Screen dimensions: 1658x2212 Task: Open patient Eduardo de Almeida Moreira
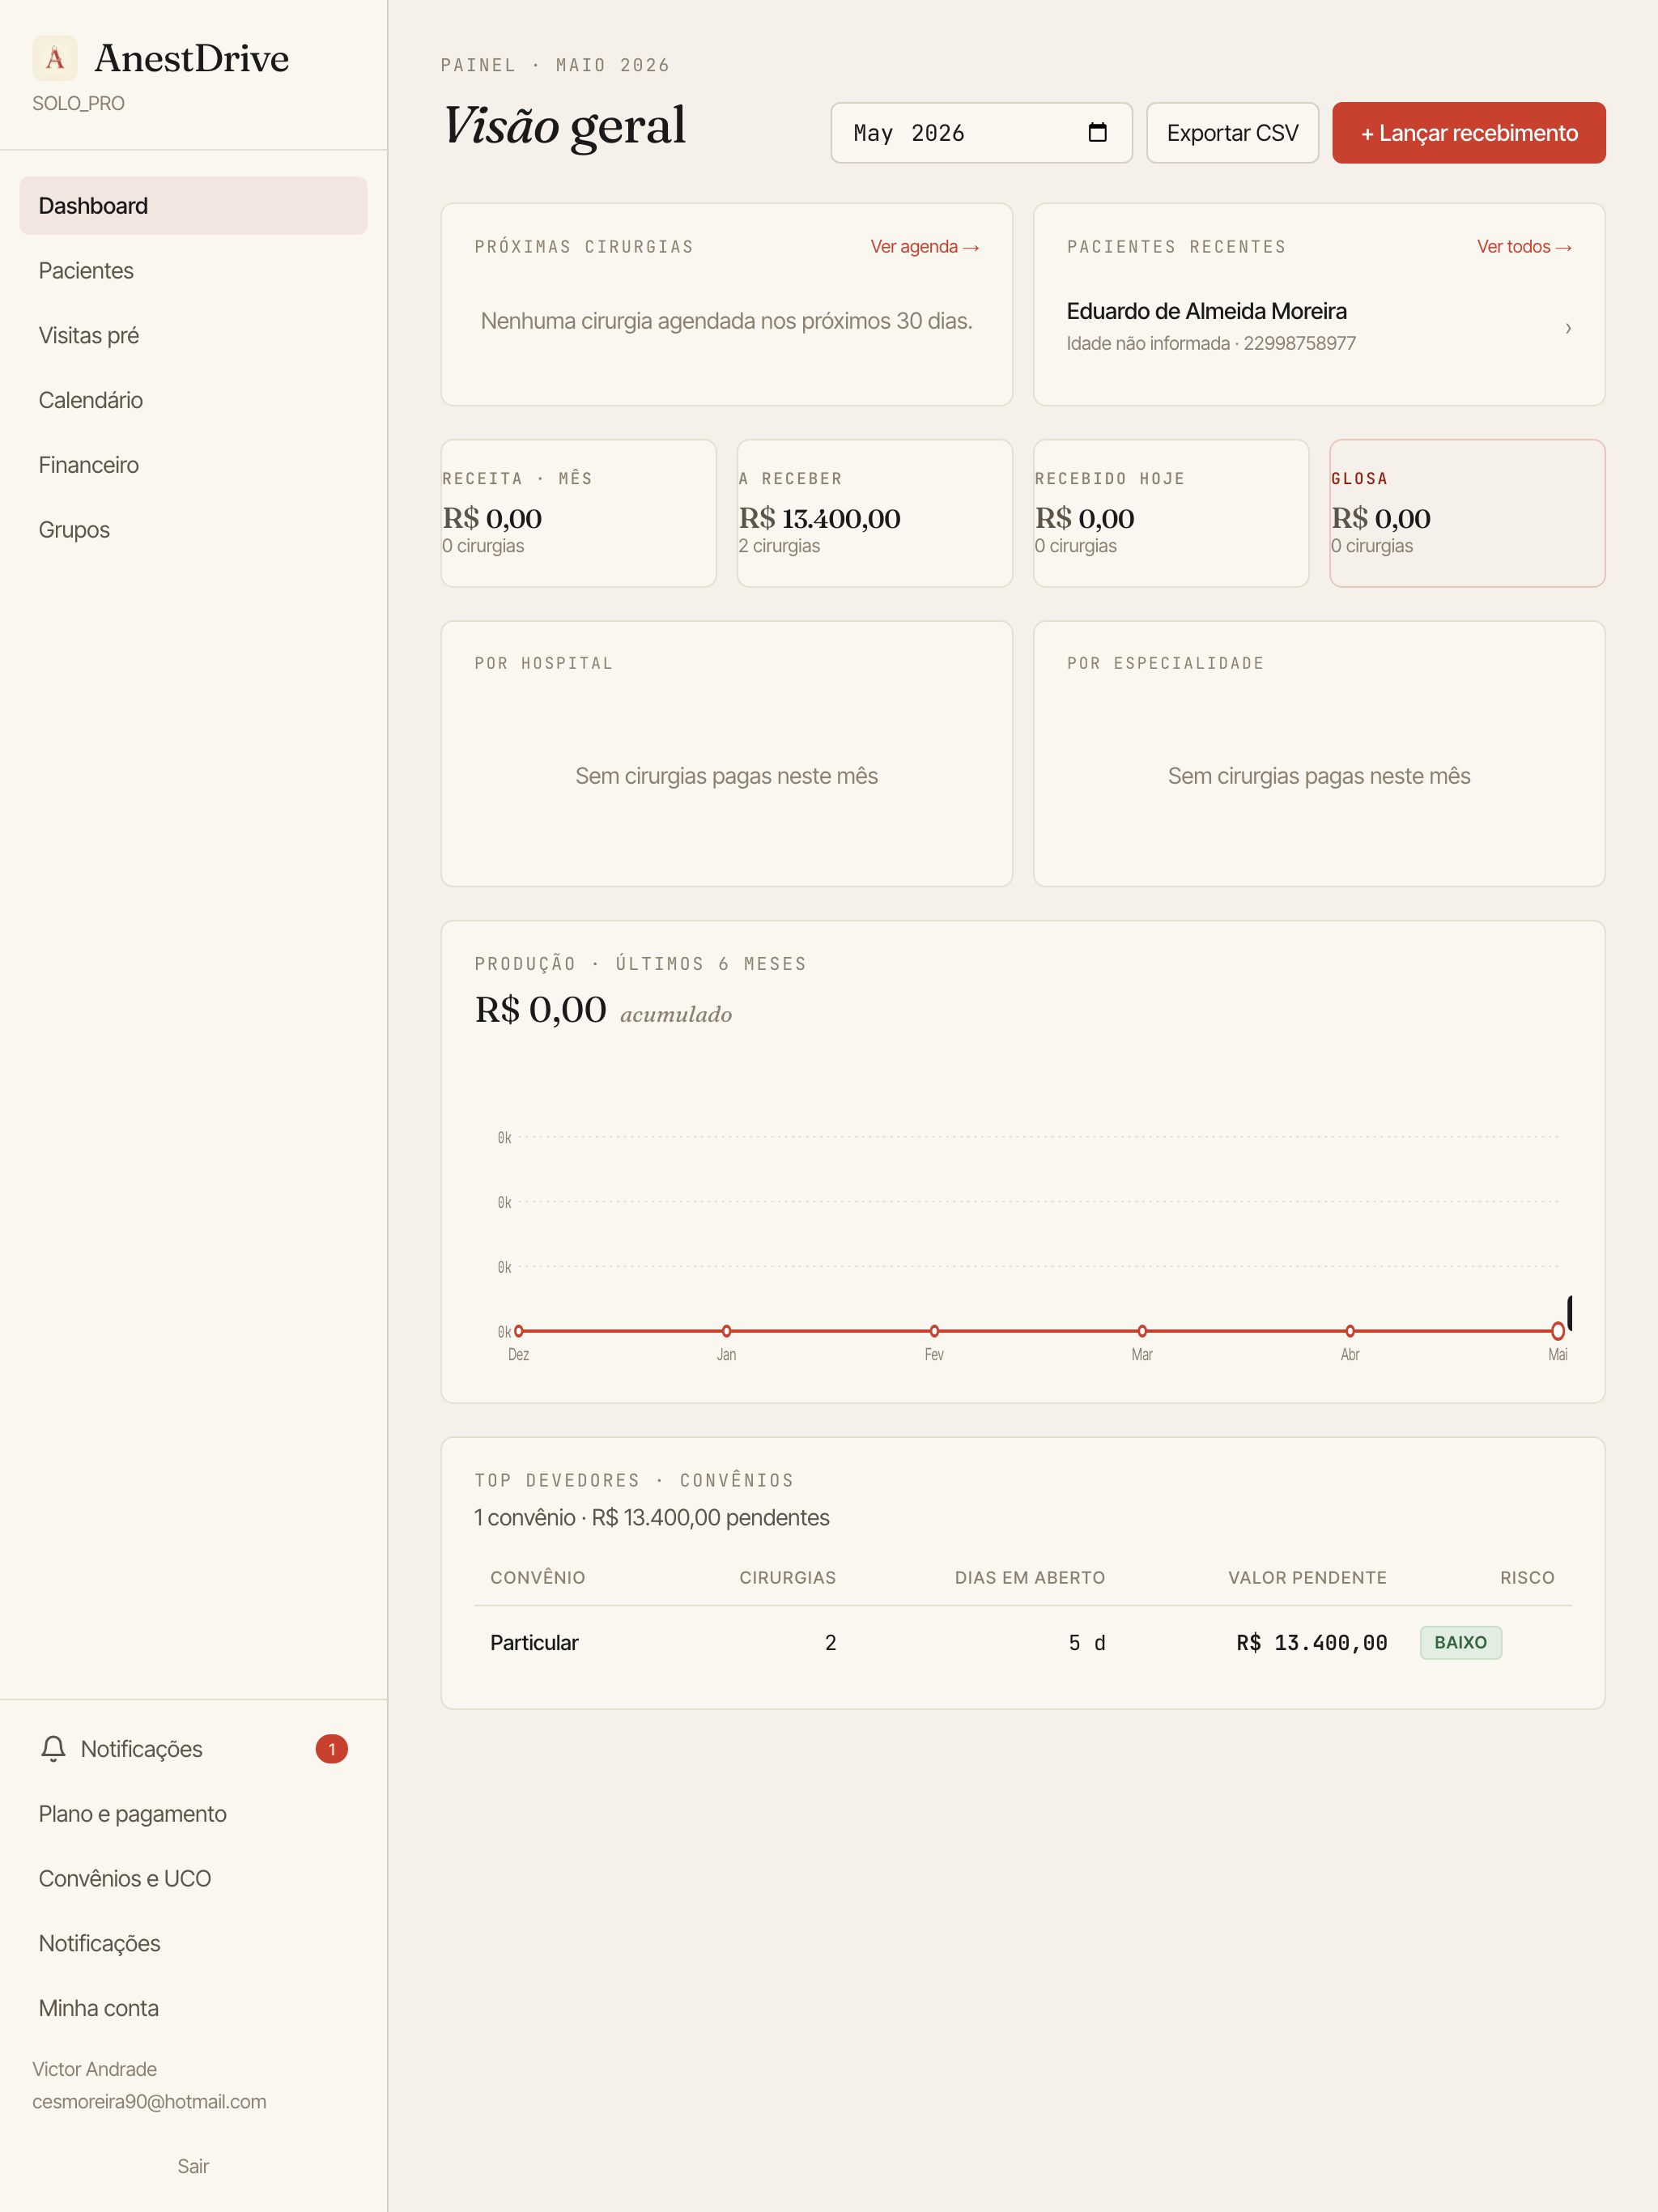click(1319, 327)
